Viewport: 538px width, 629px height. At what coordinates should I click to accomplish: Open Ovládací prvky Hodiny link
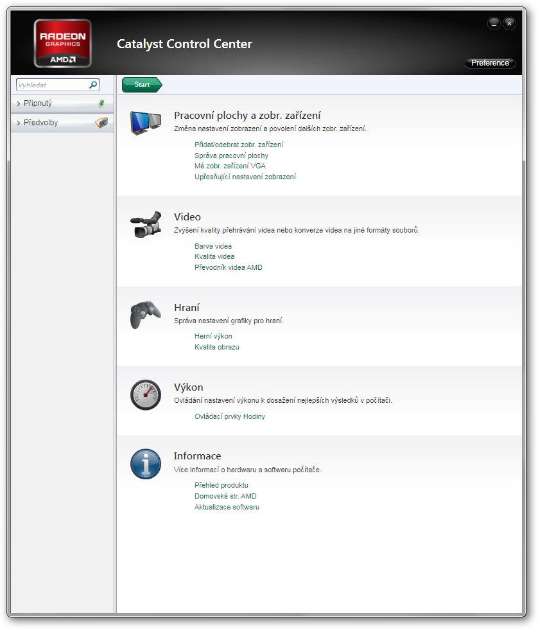[229, 416]
